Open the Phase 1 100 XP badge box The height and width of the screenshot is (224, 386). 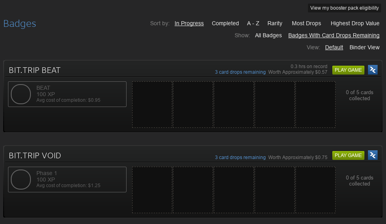[67, 180]
